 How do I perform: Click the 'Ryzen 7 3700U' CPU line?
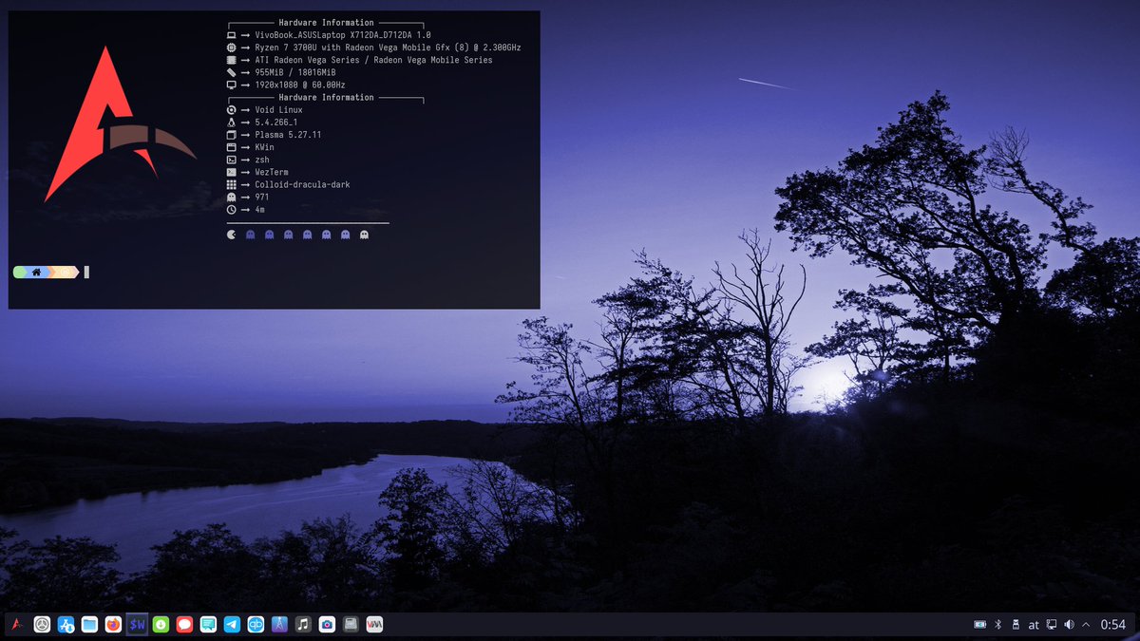point(388,47)
